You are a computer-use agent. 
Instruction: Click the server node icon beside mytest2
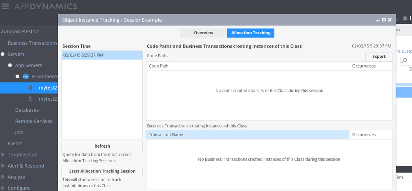coord(30,88)
